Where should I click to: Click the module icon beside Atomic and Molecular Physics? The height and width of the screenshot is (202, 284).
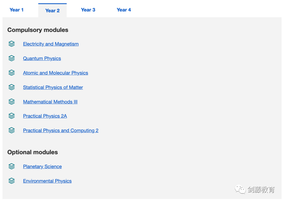[x=11, y=73]
